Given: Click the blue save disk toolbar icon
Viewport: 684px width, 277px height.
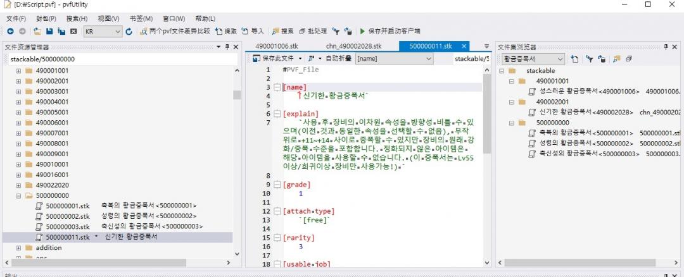Looking at the screenshot, I should [49, 31].
